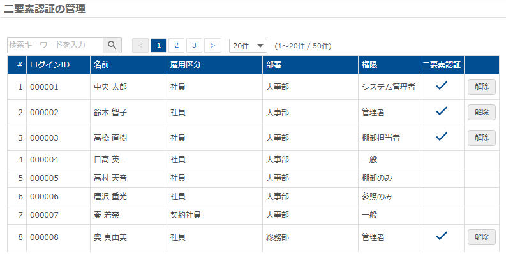The width and height of the screenshot is (506, 254).
Task: Click 解除 button for 高橋 直樹
Action: [x=482, y=138]
